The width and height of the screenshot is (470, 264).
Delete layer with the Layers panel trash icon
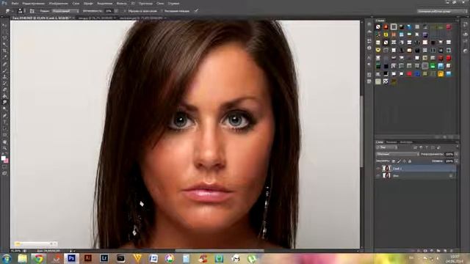[x=451, y=251]
